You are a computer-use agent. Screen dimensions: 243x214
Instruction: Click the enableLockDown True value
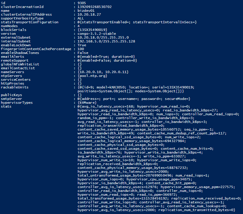82,45
